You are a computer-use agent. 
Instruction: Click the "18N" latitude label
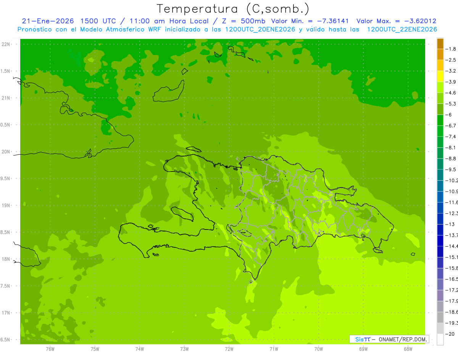point(6,259)
